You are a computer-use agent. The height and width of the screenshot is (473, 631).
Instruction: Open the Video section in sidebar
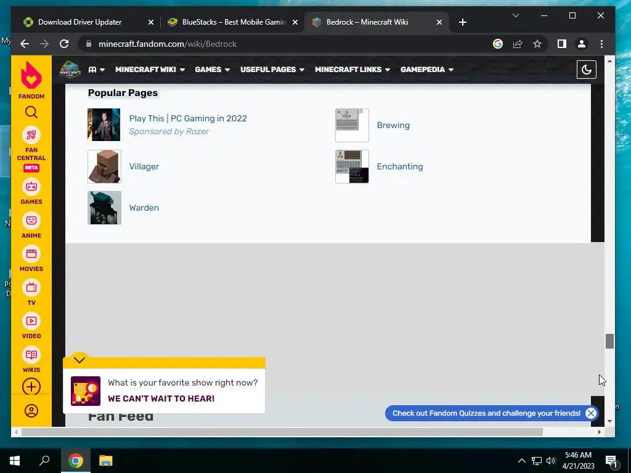coord(31,326)
